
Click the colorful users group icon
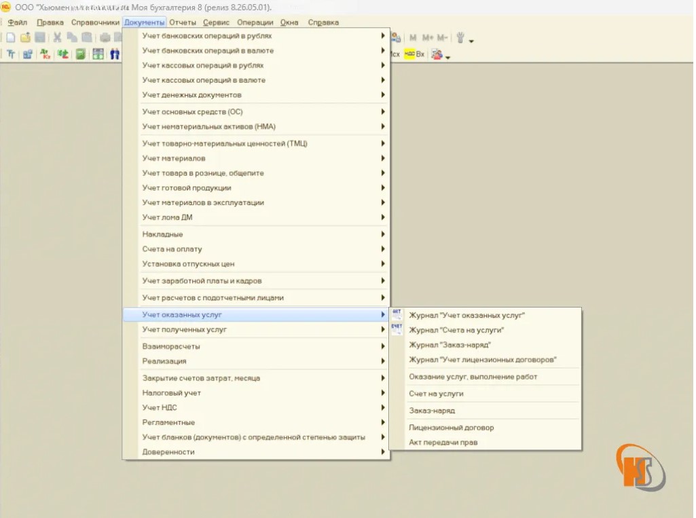tap(437, 54)
